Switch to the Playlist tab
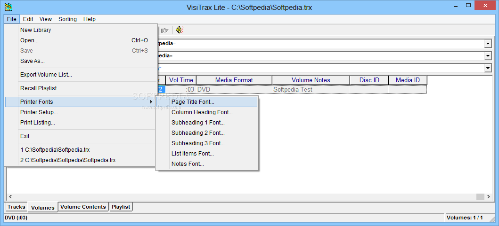This screenshot has width=499, height=226. [121, 207]
